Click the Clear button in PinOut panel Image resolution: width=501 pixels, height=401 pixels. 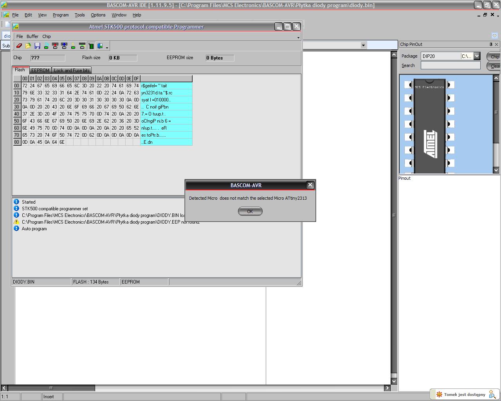(x=494, y=66)
